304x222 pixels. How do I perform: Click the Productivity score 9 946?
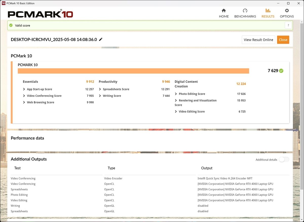click(x=166, y=82)
